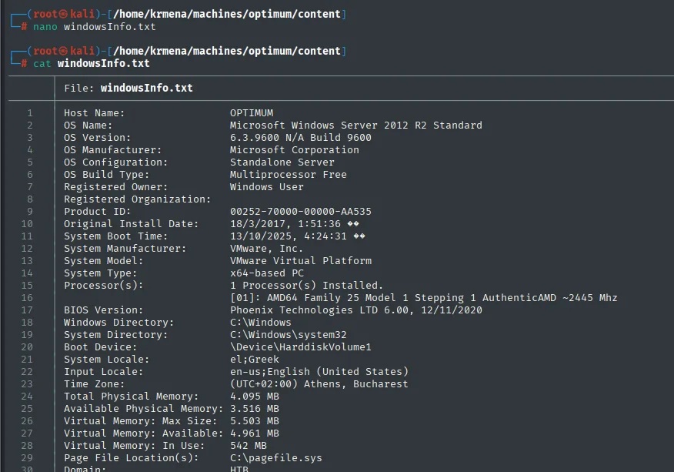This screenshot has width=674, height=472.
Task: Select virtual memory max size '5.503 MB'
Action: point(255,421)
